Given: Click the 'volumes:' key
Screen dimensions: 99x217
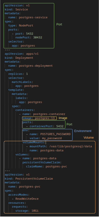Looking at the screenshot, I should (x=22, y=154).
